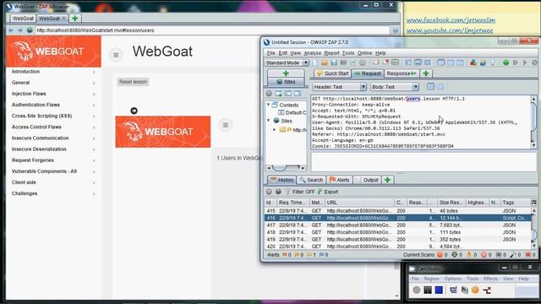The image size is (541, 304).
Task: Expand Authentication Flaws lesson category
Action: pos(53,105)
